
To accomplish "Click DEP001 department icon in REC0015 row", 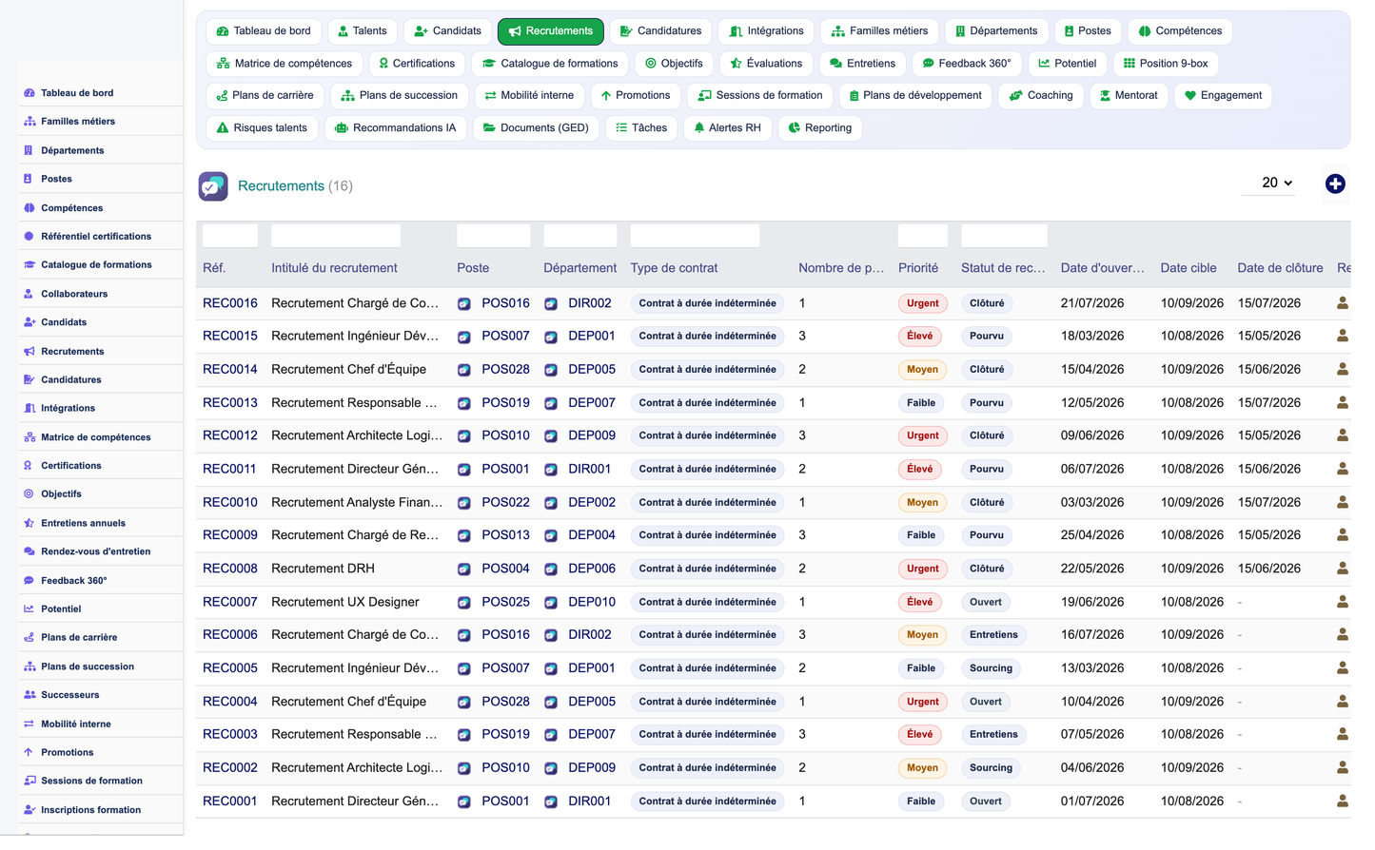I will coord(550,337).
